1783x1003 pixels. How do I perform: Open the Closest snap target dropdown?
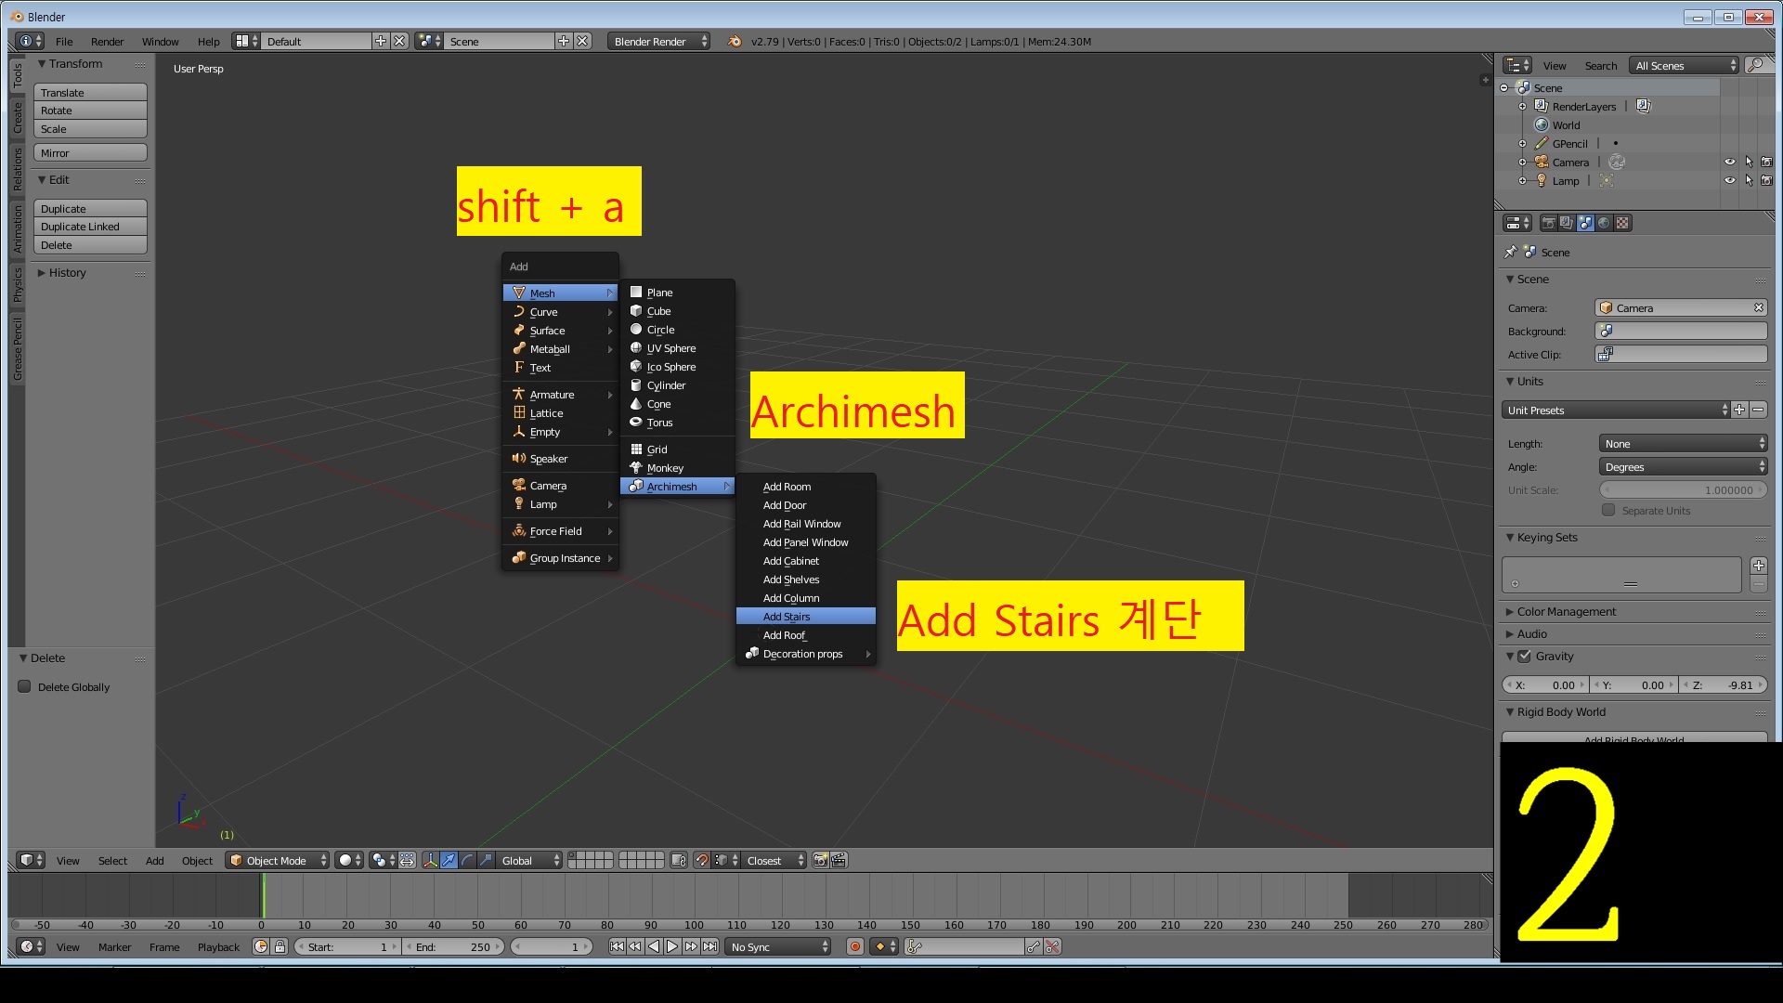tap(774, 860)
